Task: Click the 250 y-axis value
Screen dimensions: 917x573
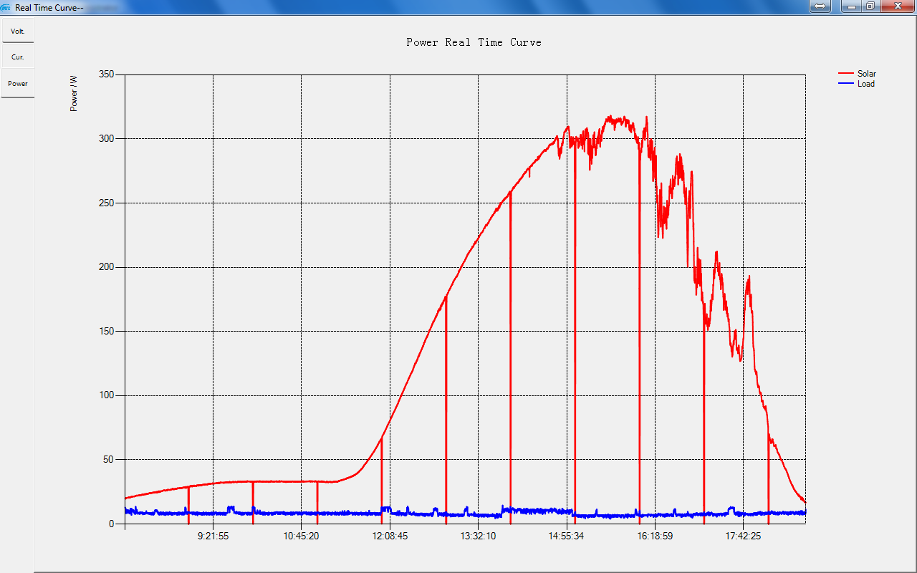Action: [x=106, y=203]
